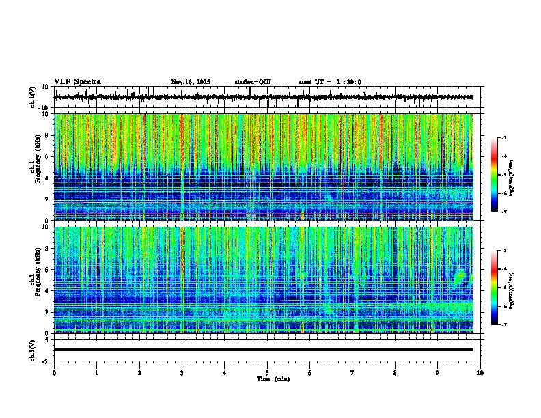Select the "ch.3(V)" axis label
This screenshot has width=541, height=418.
[32, 350]
